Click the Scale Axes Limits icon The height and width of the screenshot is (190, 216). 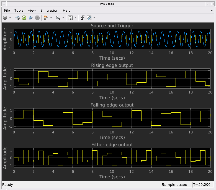pos(70,18)
